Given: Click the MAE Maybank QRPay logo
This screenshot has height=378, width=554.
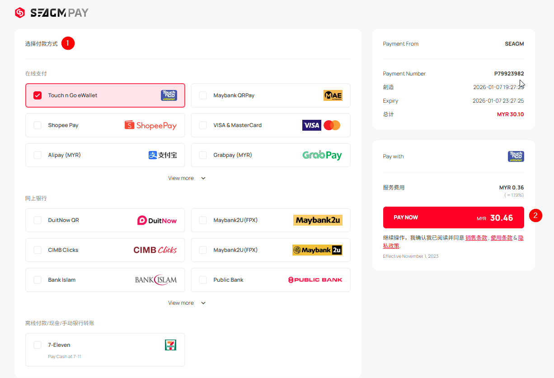Looking at the screenshot, I should click(333, 95).
